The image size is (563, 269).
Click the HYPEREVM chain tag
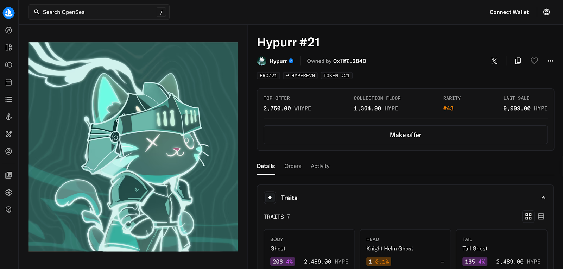pyautogui.click(x=300, y=76)
